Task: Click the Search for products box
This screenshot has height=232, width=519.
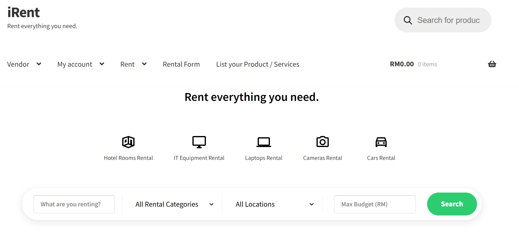Action: coord(448,20)
